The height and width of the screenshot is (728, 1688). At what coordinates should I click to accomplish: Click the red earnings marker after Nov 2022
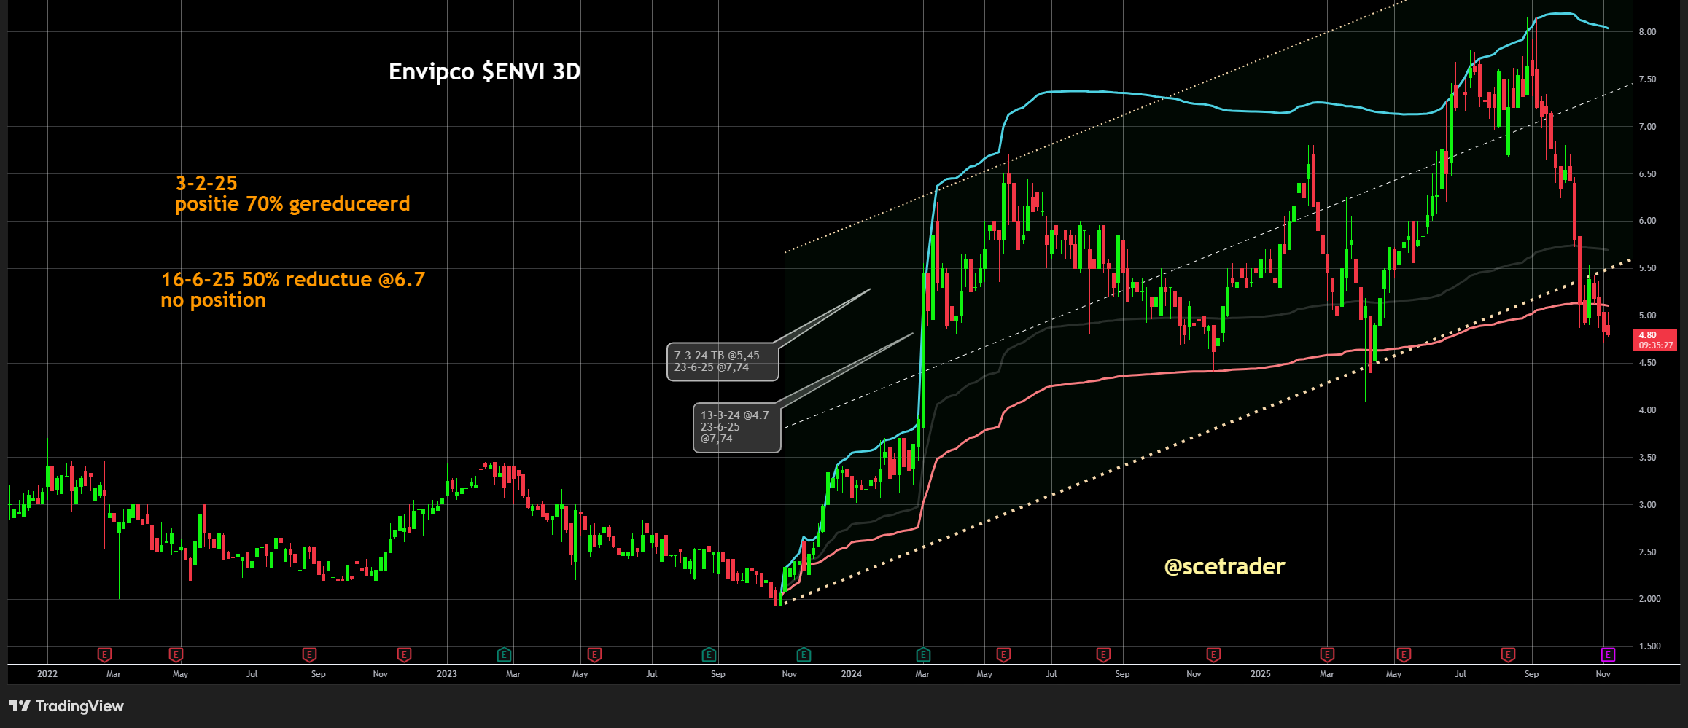coord(404,654)
